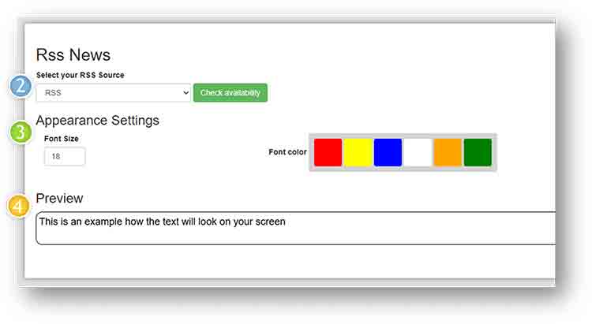Screen dimensions: 592x324
Task: Set font color to white swatch
Action: [x=418, y=152]
